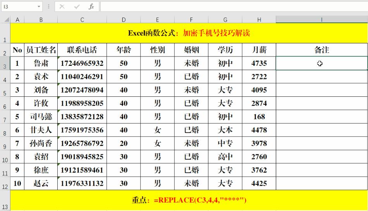
Task: Click the Cancel X icon in the formula bar
Action: tap(62, 7)
